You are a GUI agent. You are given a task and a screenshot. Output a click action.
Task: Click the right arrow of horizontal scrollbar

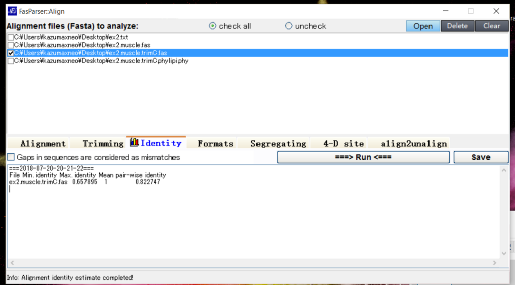click(x=495, y=263)
